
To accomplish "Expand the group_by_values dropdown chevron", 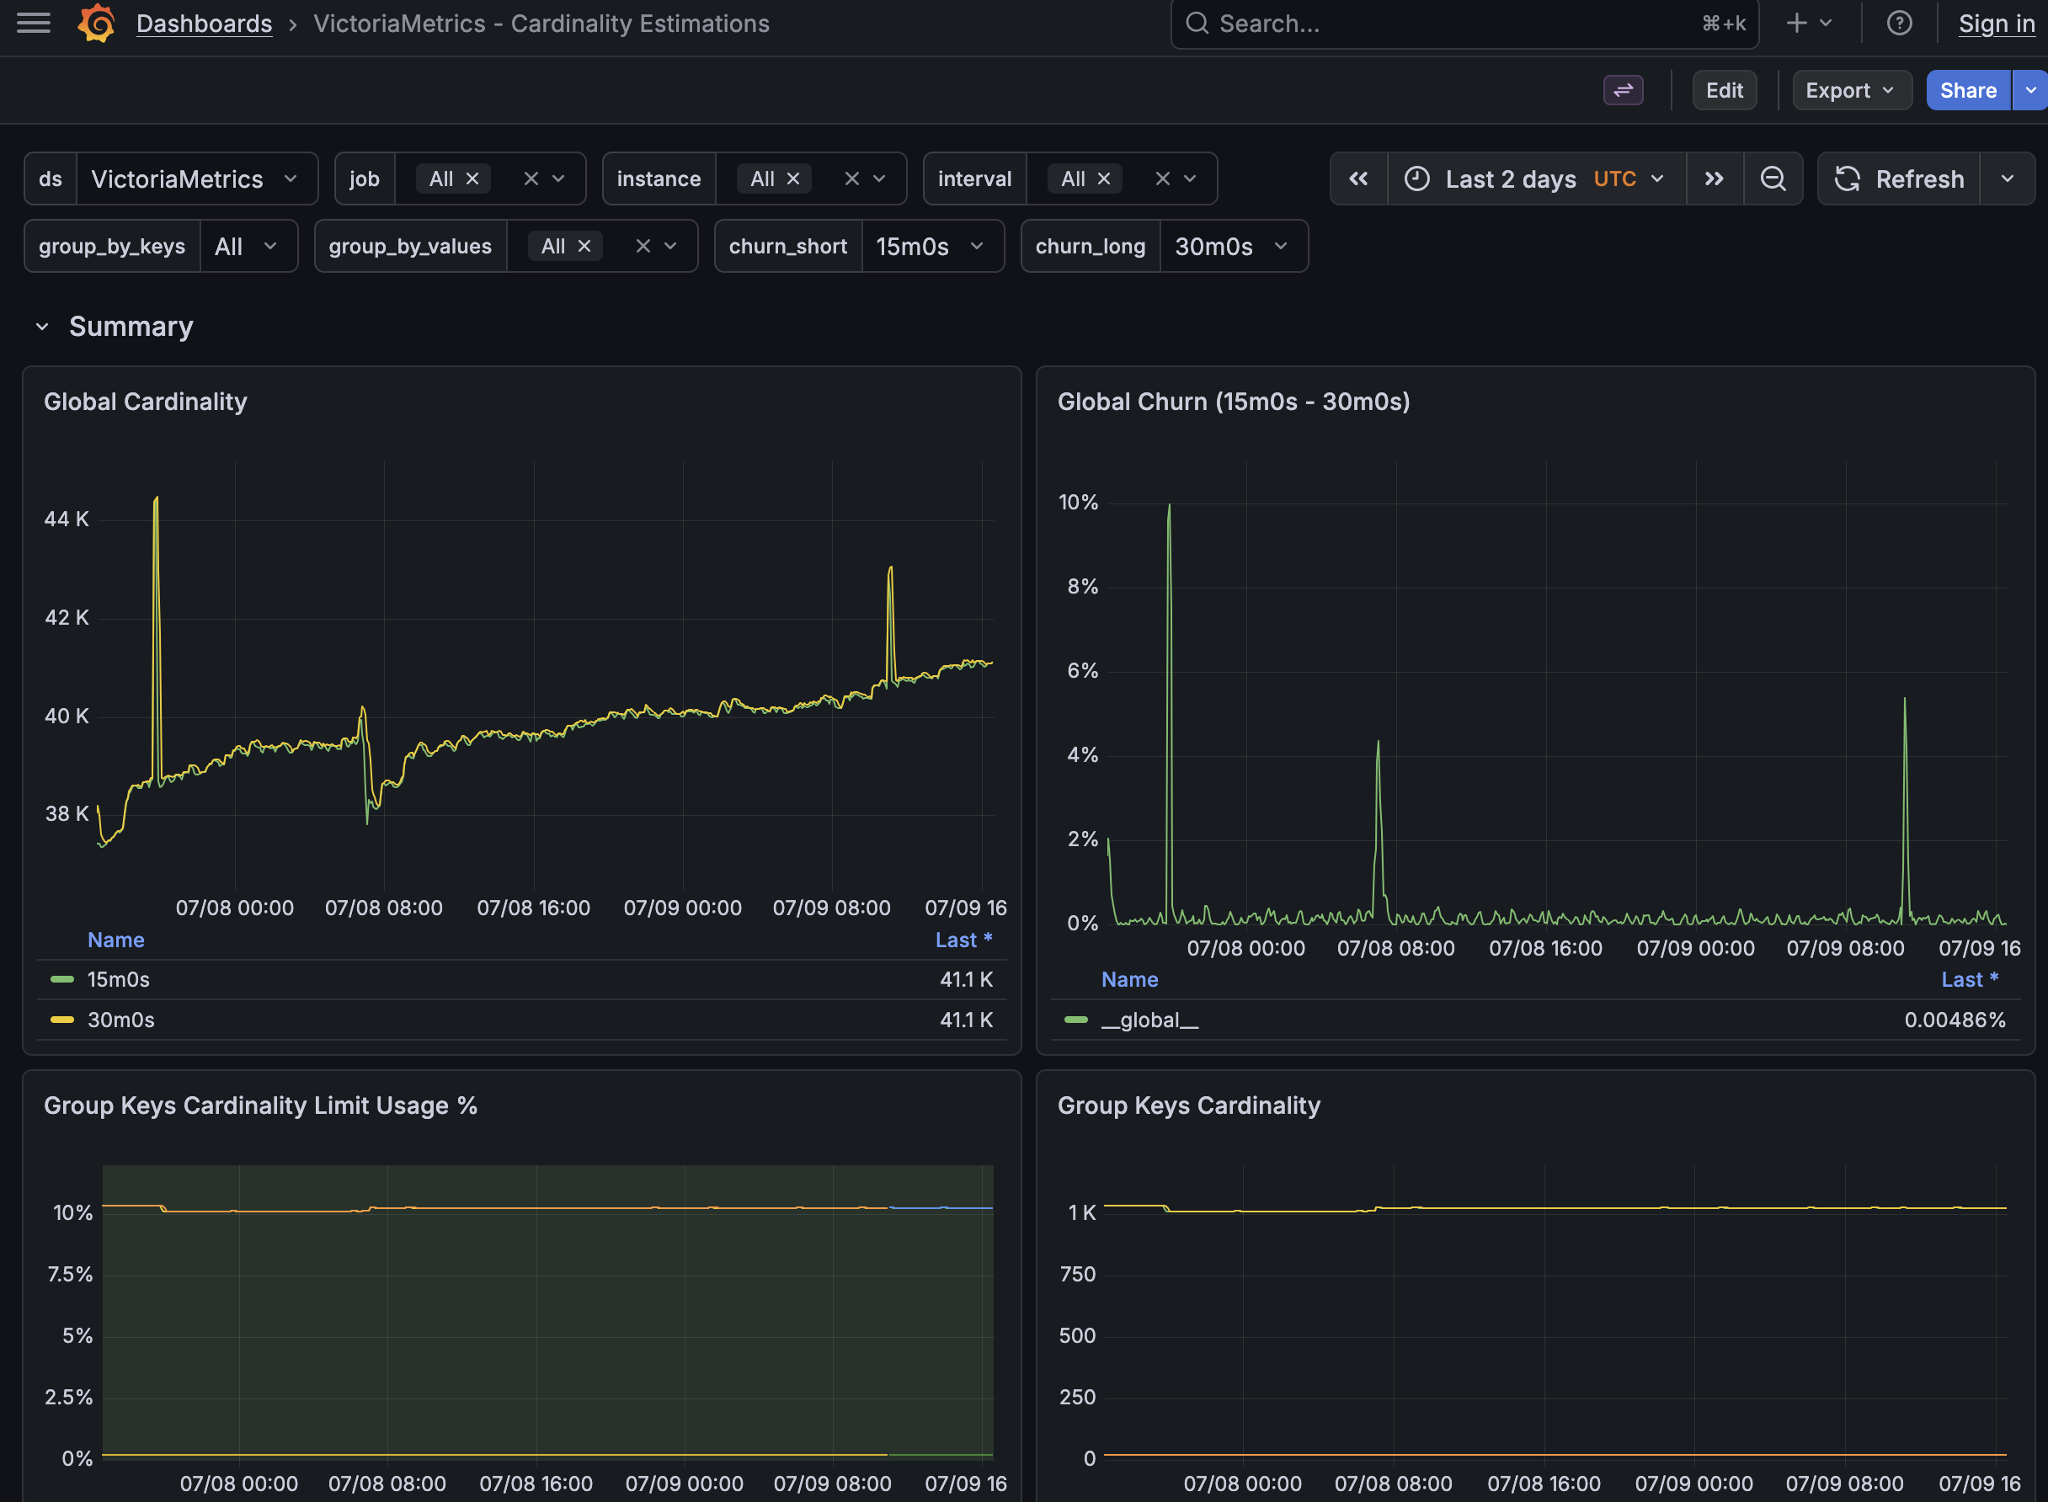I will tap(670, 247).
